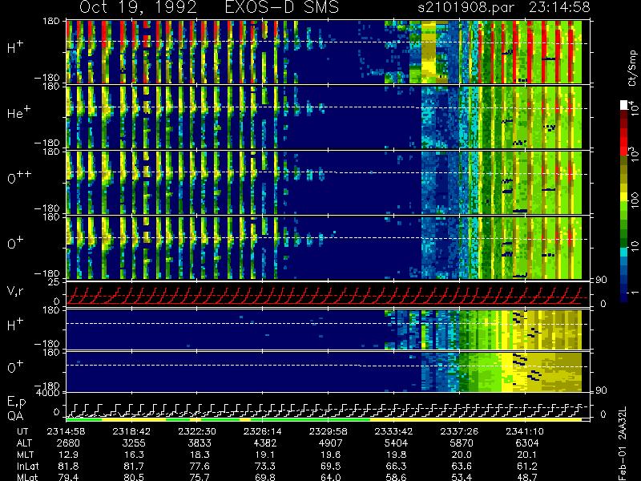This screenshot has height=481, width=641.
Task: Click the 'QA' row label
Action: (15, 416)
